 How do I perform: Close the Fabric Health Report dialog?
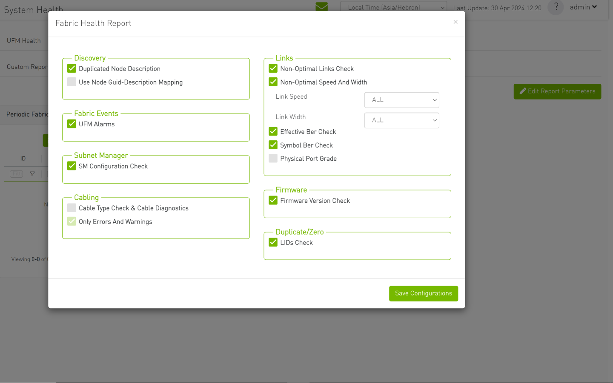click(455, 22)
